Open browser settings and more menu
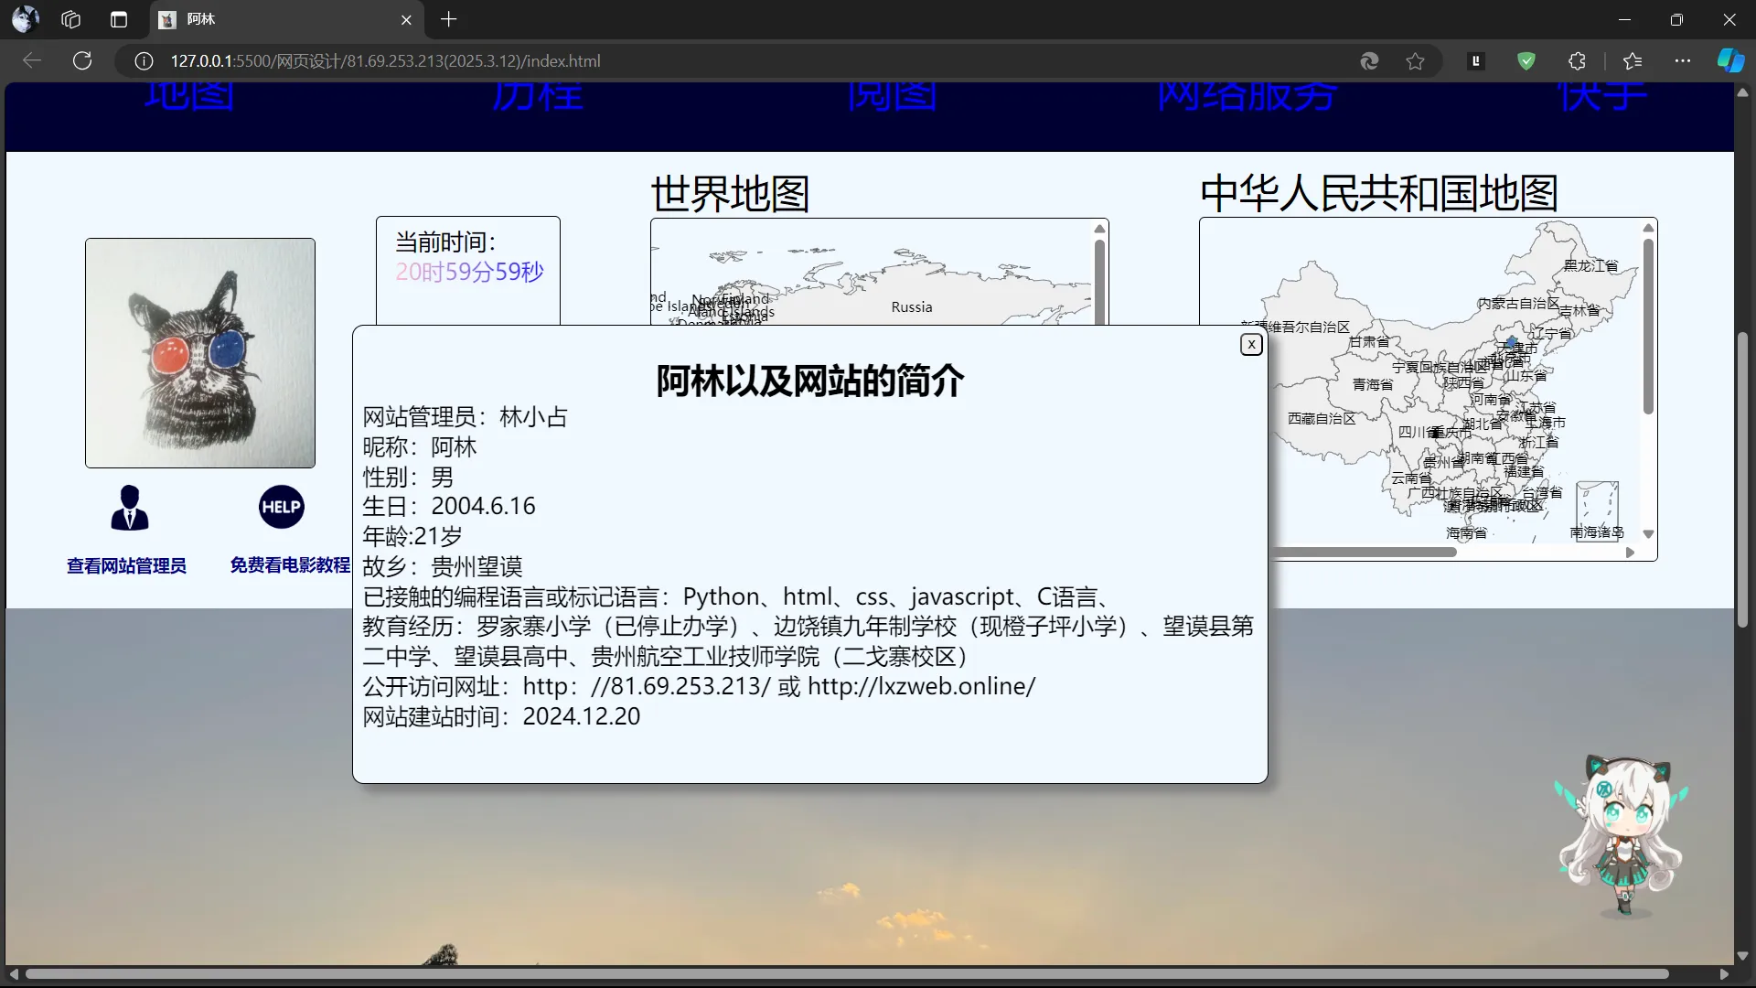The width and height of the screenshot is (1756, 988). [x=1683, y=61]
